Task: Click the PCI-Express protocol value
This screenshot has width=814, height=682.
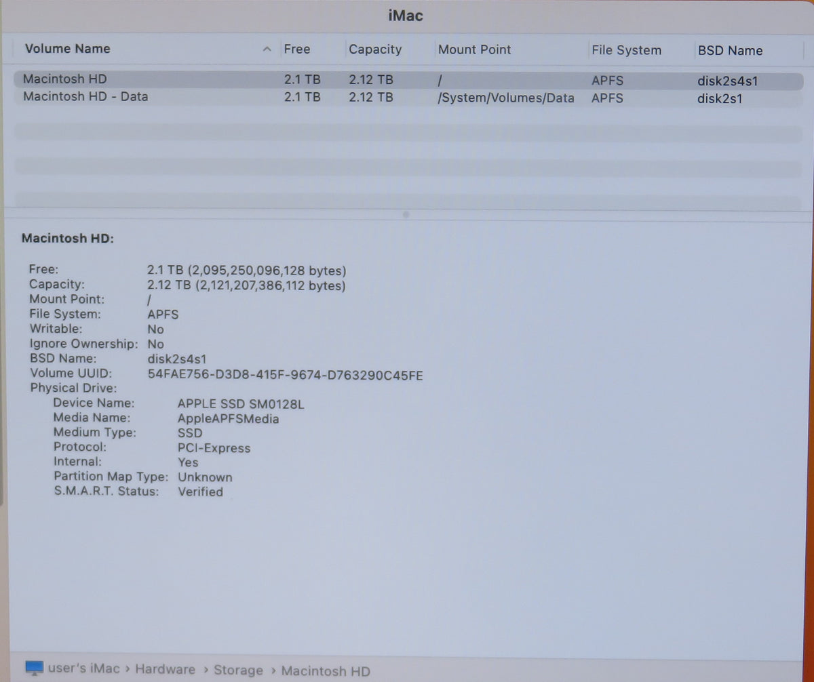Action: [214, 448]
